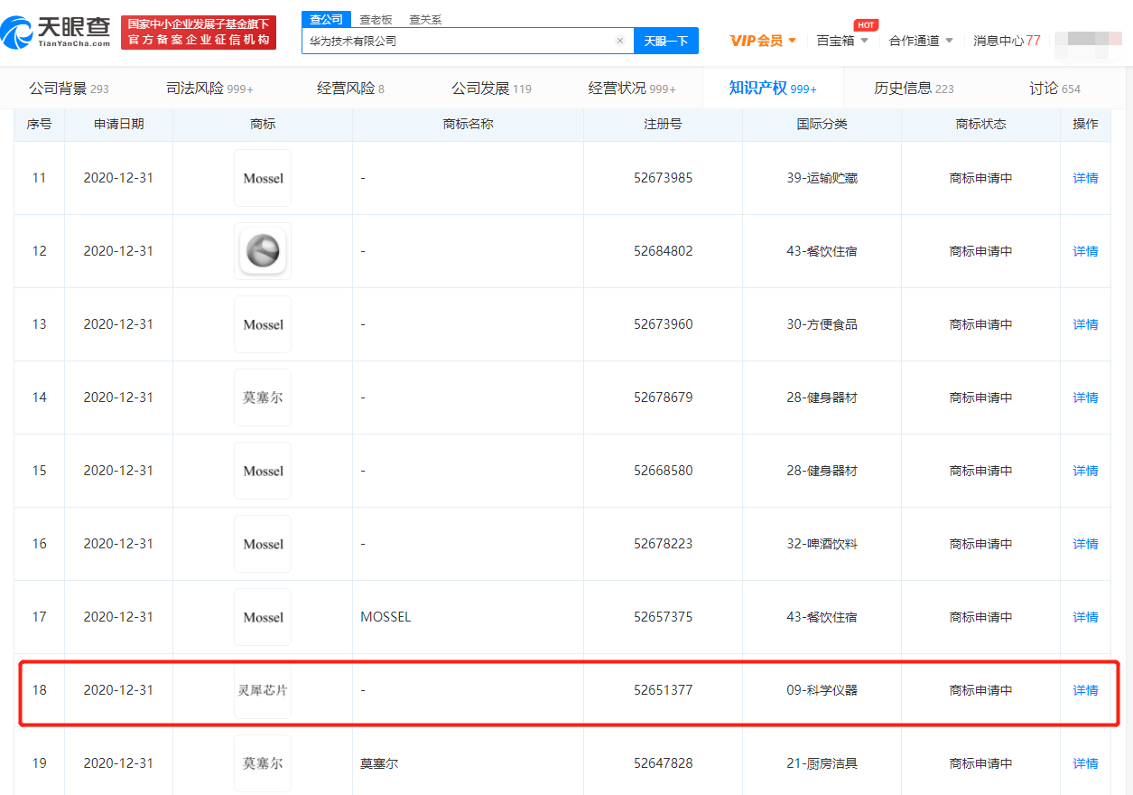
Task: Expand the VIP会员 dropdown
Action: (x=763, y=41)
